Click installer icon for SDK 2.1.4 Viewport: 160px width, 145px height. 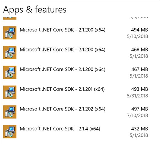(10, 132)
